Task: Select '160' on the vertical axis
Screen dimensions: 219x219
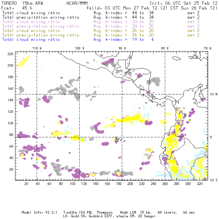Action: coord(10,88)
